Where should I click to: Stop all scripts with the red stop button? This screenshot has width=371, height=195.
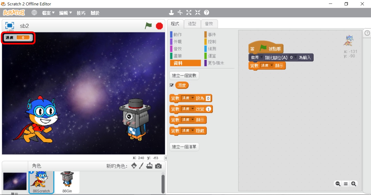[159, 26]
